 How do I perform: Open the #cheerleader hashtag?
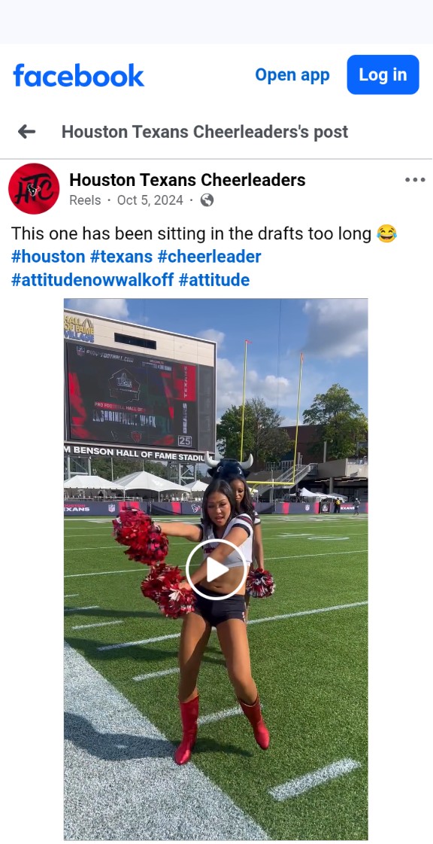tap(209, 257)
